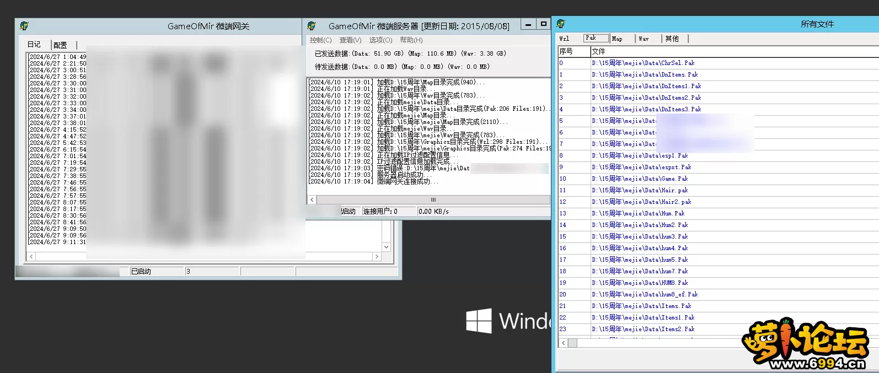The image size is (879, 373).
Task: Select row hum7.Pak in file list
Action: 719,271
